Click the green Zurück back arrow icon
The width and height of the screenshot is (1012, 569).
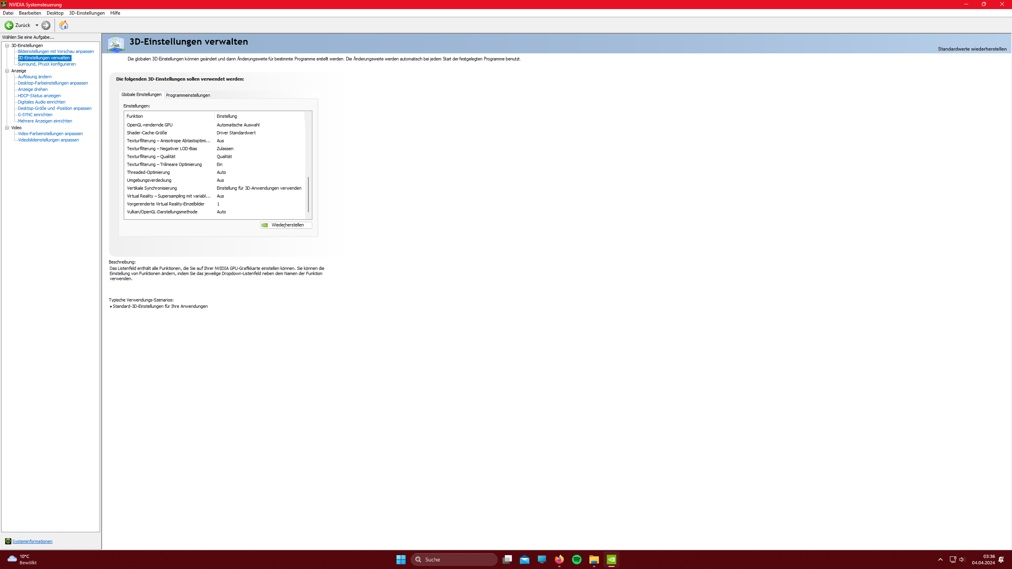[x=9, y=25]
